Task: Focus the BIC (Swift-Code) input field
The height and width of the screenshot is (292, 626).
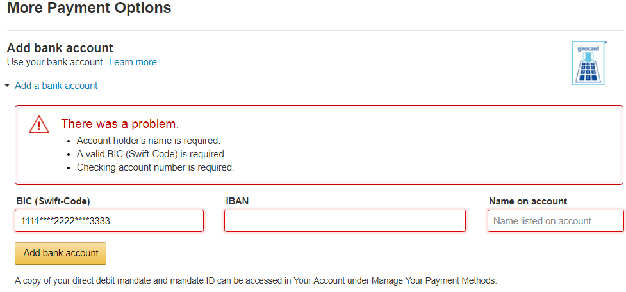Action: (x=109, y=221)
